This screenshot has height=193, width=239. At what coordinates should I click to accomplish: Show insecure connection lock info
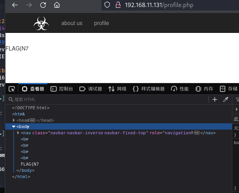click(x=118, y=5)
